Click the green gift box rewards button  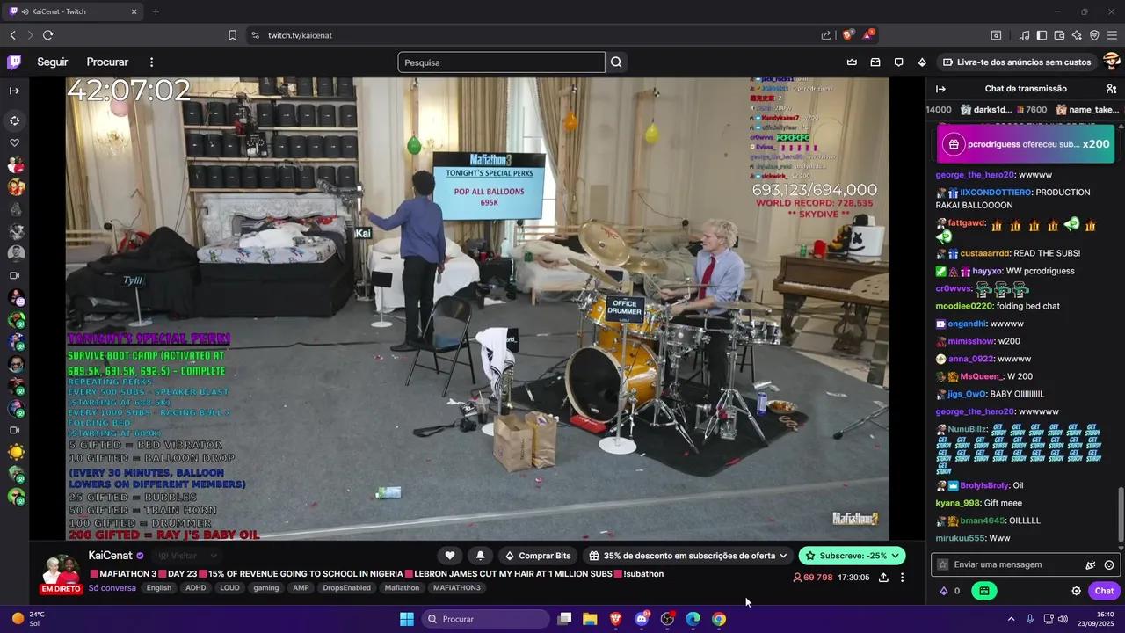pyautogui.click(x=984, y=591)
